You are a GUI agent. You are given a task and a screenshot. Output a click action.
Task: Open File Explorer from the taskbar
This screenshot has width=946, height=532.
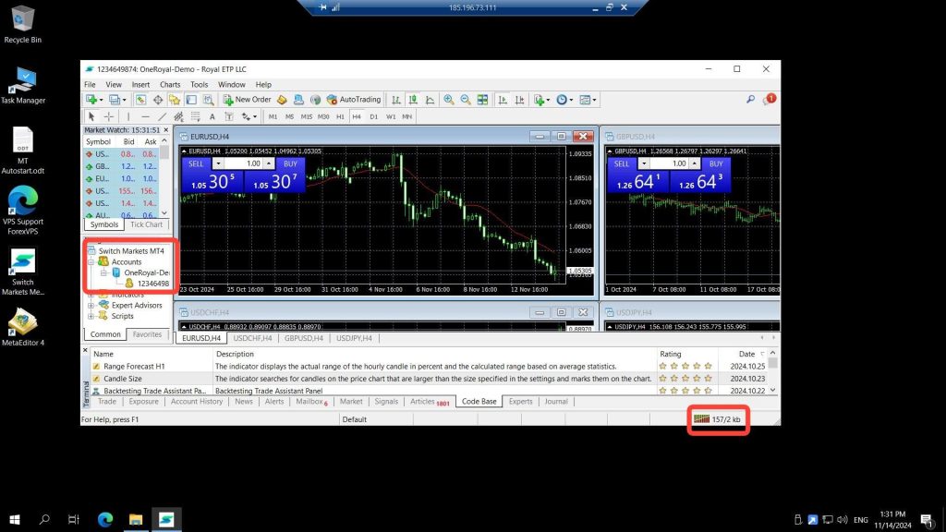[x=136, y=519]
